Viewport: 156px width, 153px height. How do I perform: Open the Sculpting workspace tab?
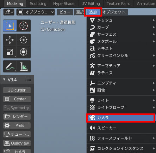(38, 4)
